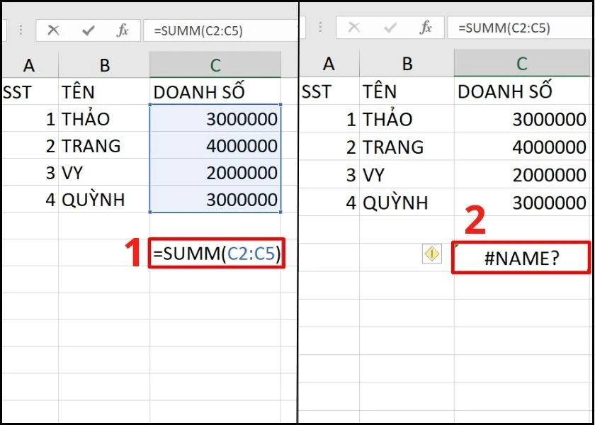Click greyed-out cancel X in right panel
595x425 pixels.
[353, 28]
